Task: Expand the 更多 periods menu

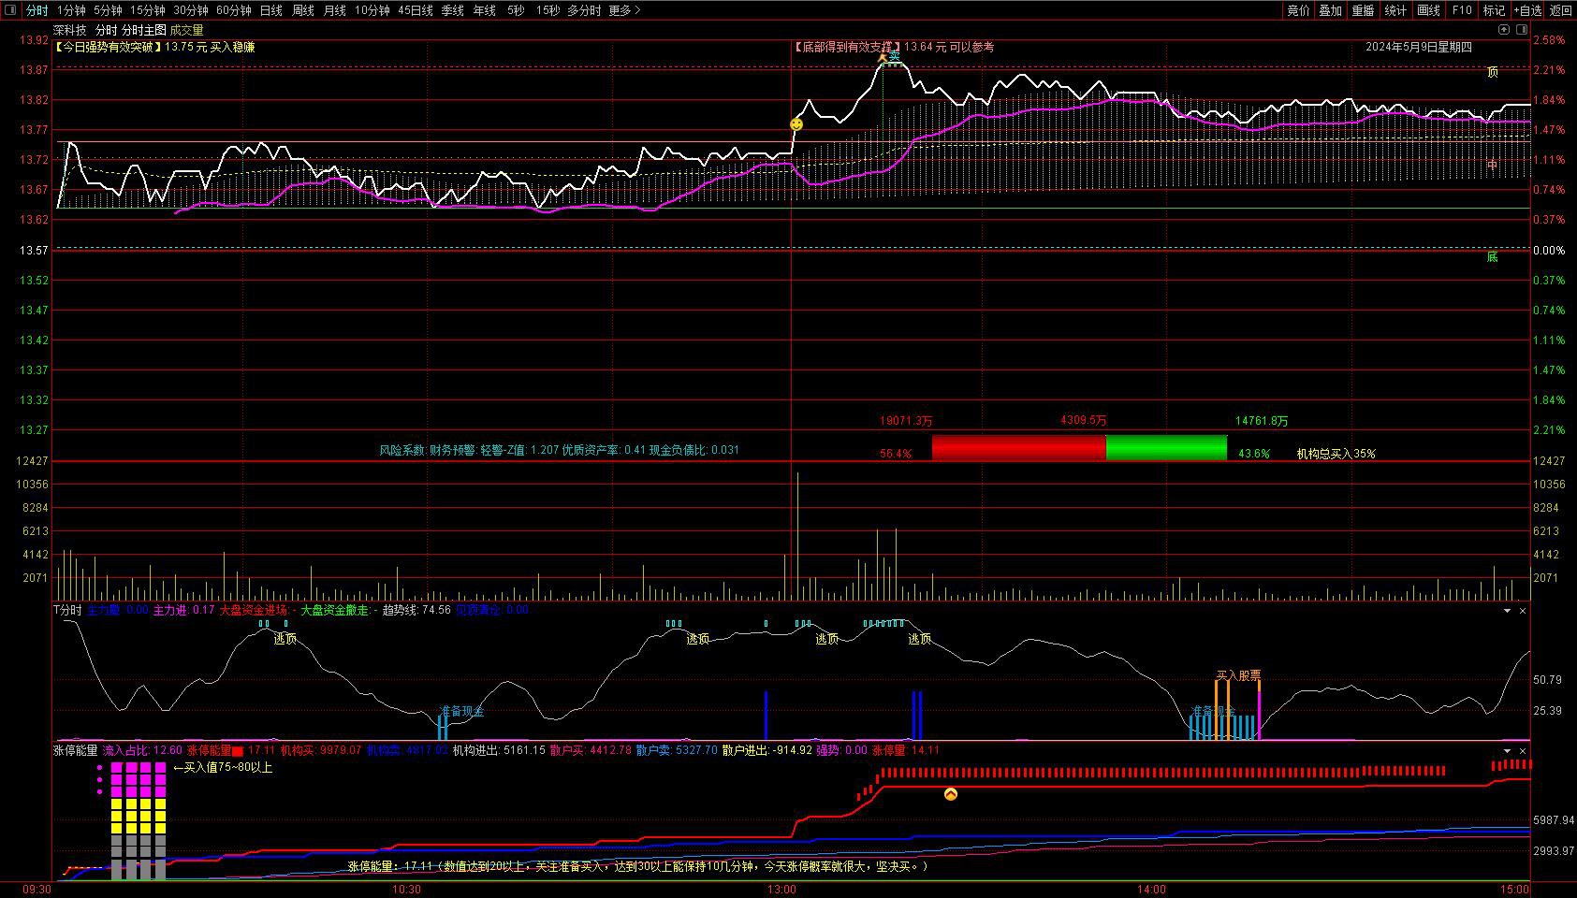Action: [624, 10]
